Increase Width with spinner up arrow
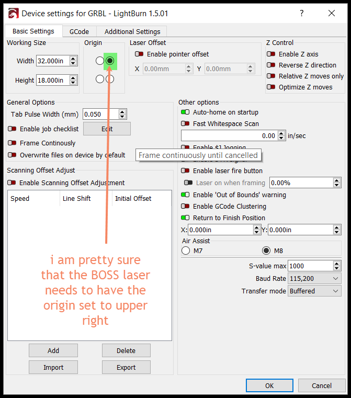This screenshot has height=398, width=351. (73, 59)
